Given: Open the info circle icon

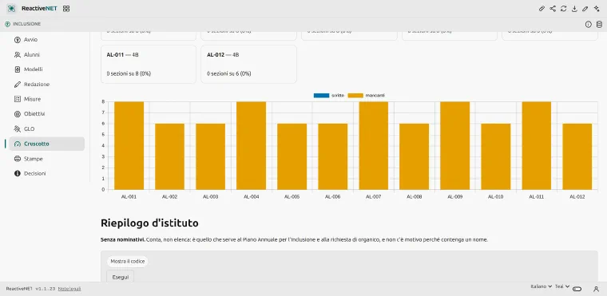Looking at the screenshot, I should tap(589, 25).
